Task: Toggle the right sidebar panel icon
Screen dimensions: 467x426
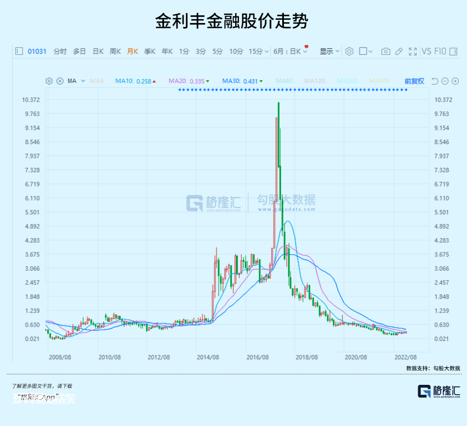Action: coord(453,52)
